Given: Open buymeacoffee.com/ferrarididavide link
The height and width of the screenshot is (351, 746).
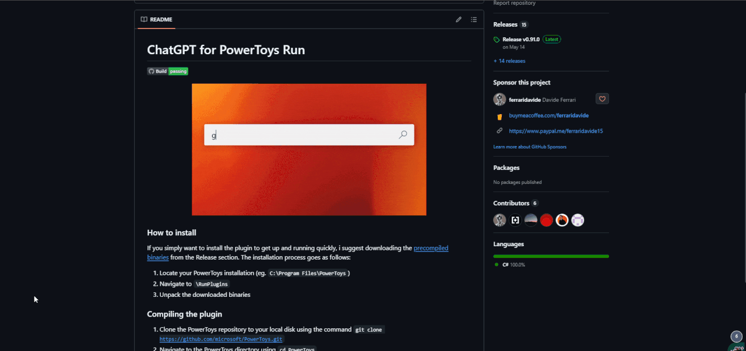Looking at the screenshot, I should pyautogui.click(x=548, y=116).
